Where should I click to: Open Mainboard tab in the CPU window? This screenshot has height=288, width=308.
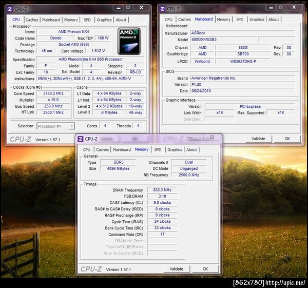51,20
